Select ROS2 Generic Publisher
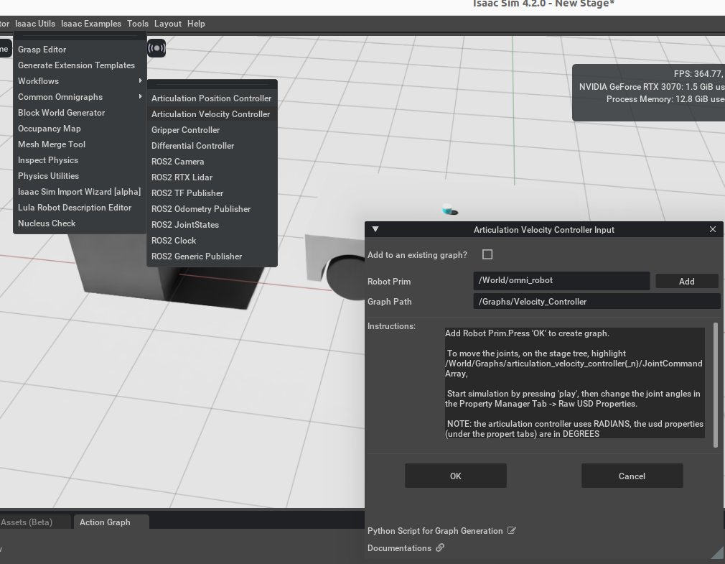725x564 pixels. tap(212, 256)
